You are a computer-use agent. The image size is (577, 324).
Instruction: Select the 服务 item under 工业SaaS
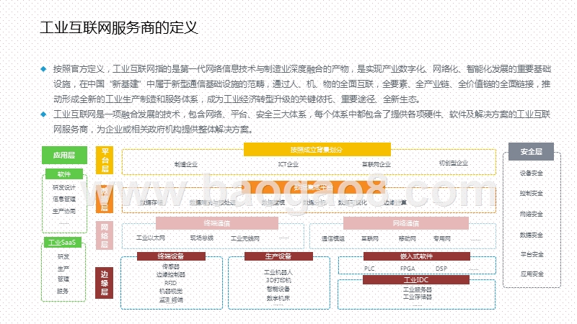(x=63, y=291)
